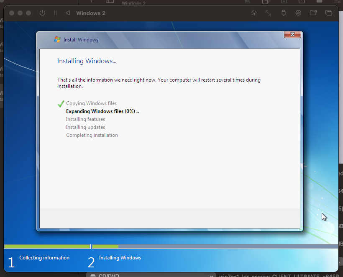343x277 pixels.
Task: Open the USB devices icon menu
Action: pyautogui.click(x=284, y=13)
